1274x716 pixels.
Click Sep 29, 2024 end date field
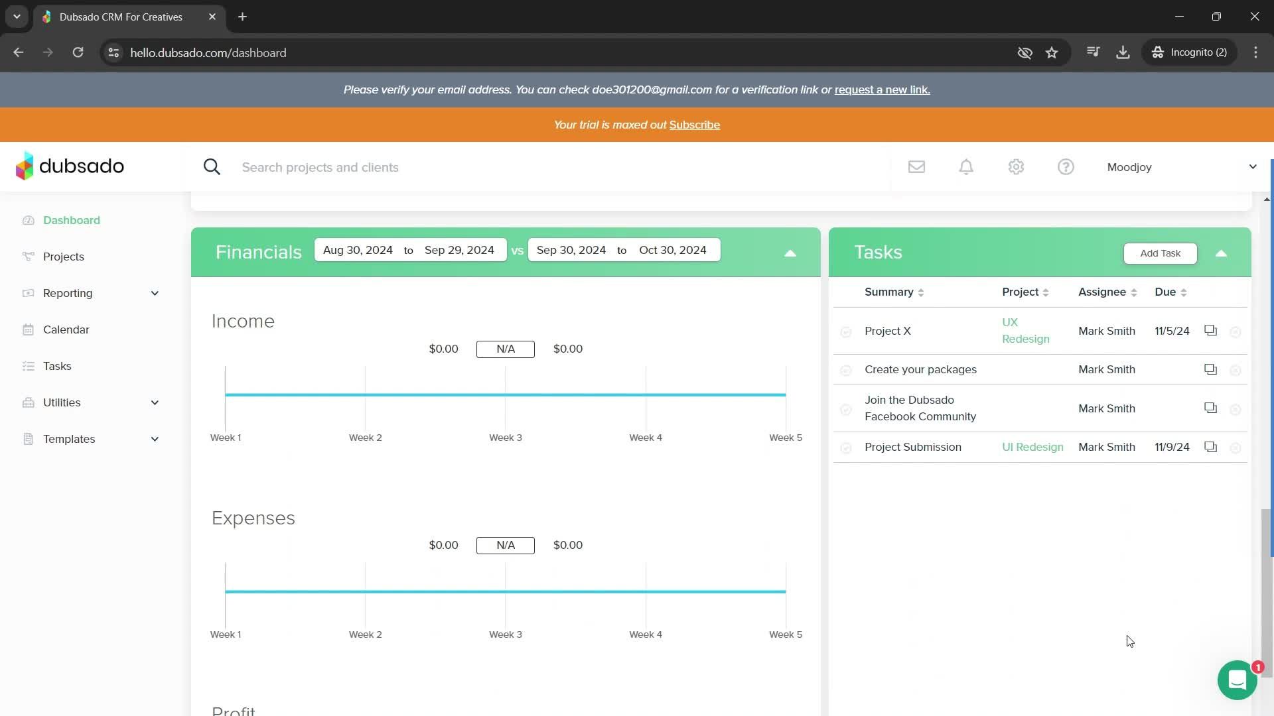(459, 250)
